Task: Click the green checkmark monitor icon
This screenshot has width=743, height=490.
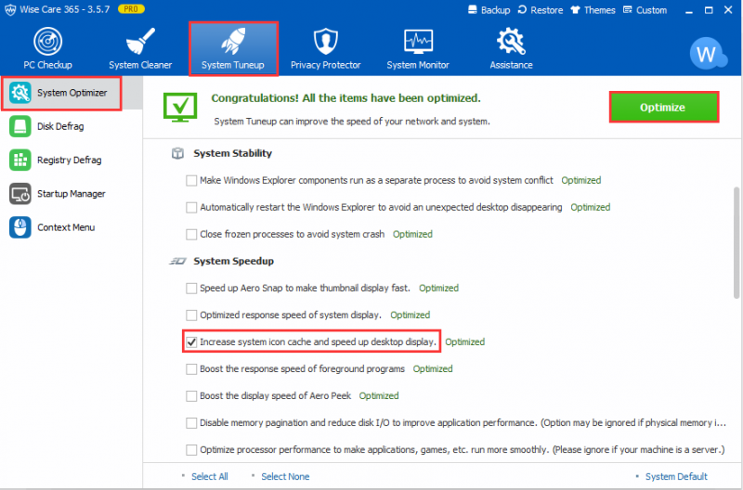Action: click(x=180, y=108)
